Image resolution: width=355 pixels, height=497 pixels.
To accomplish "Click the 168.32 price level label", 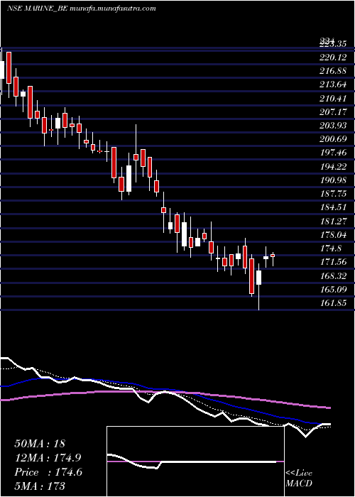I will tap(333, 275).
